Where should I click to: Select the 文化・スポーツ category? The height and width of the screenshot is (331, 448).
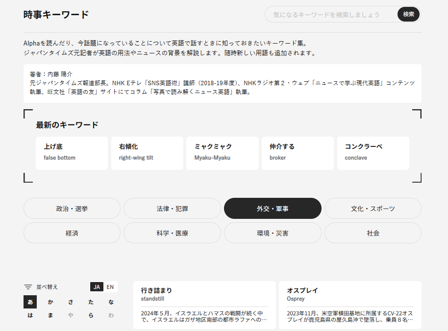point(373,209)
